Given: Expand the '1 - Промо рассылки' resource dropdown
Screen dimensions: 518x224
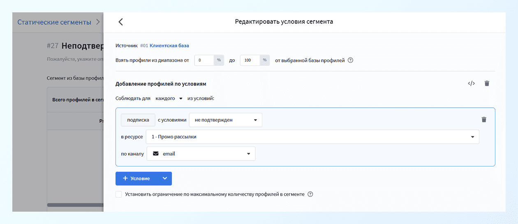Looking at the screenshot, I should (x=312, y=137).
